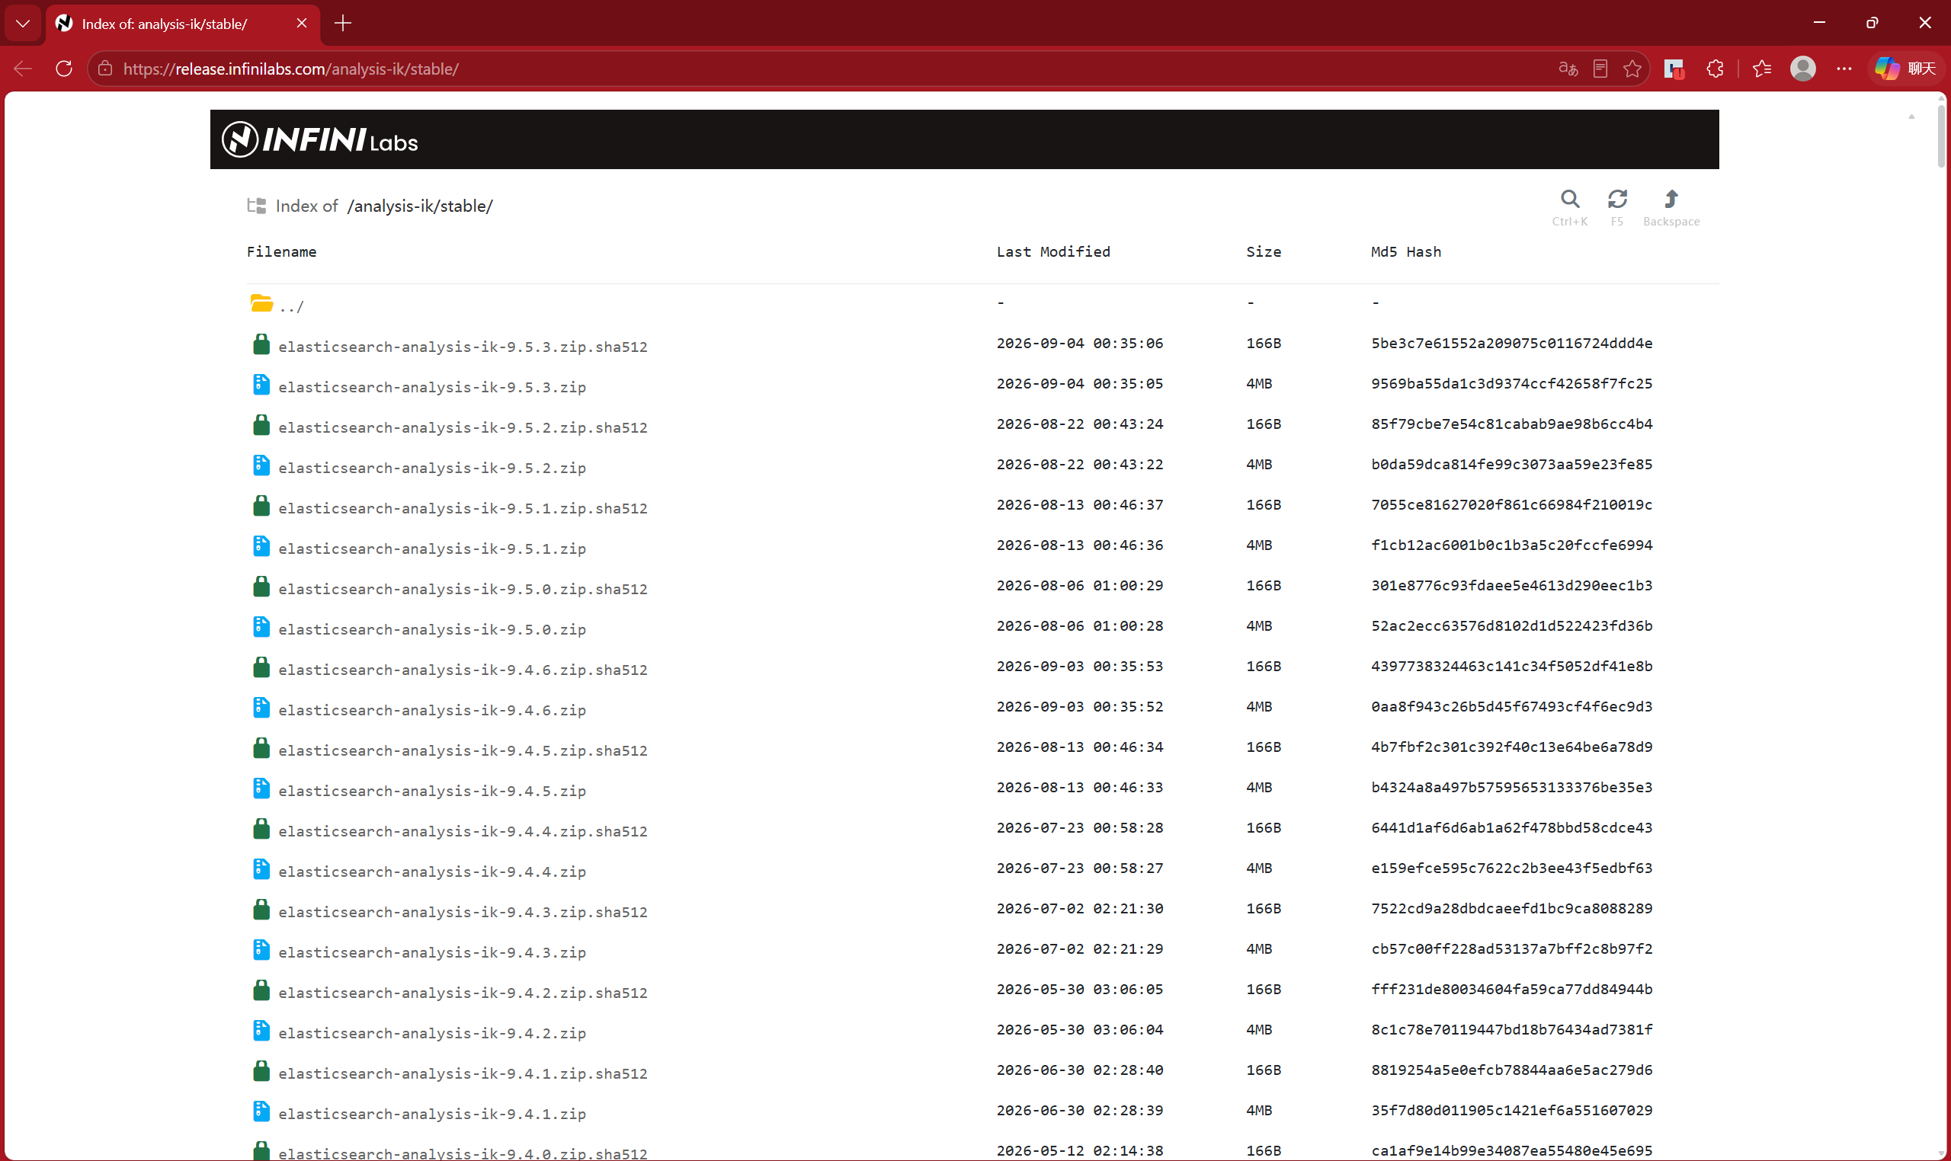1951x1161 pixels.
Task: Click the translate page icon in address bar
Action: 1568,69
